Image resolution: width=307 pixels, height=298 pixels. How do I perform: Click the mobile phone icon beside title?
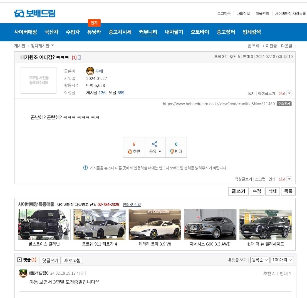(79, 57)
